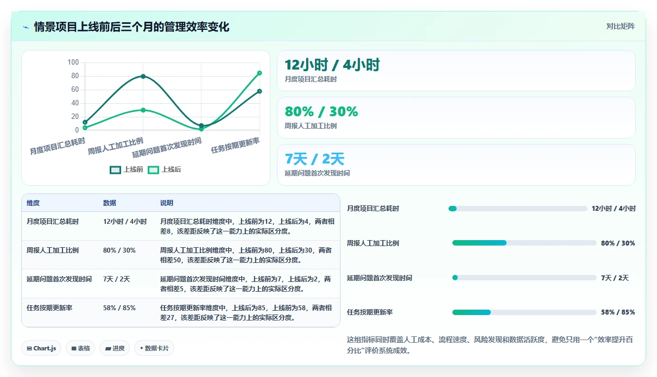
Task: Click the 月度项目汇总耗时 progress bar
Action: tap(518, 209)
